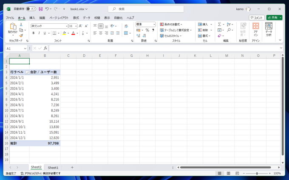Open the Conditional Formatting dropdown

[171, 24]
